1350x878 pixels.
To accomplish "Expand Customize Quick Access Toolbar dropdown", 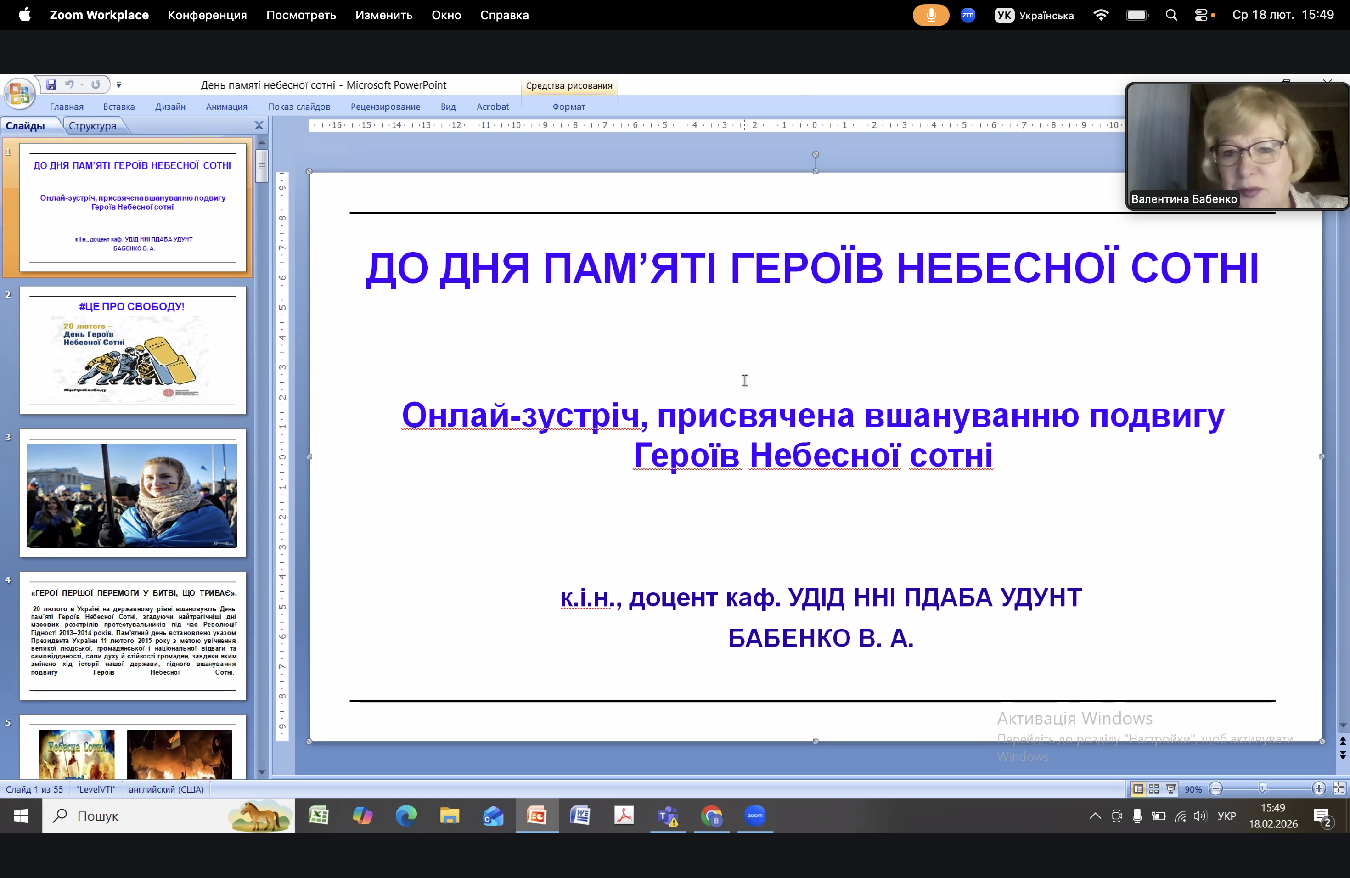I will click(118, 85).
